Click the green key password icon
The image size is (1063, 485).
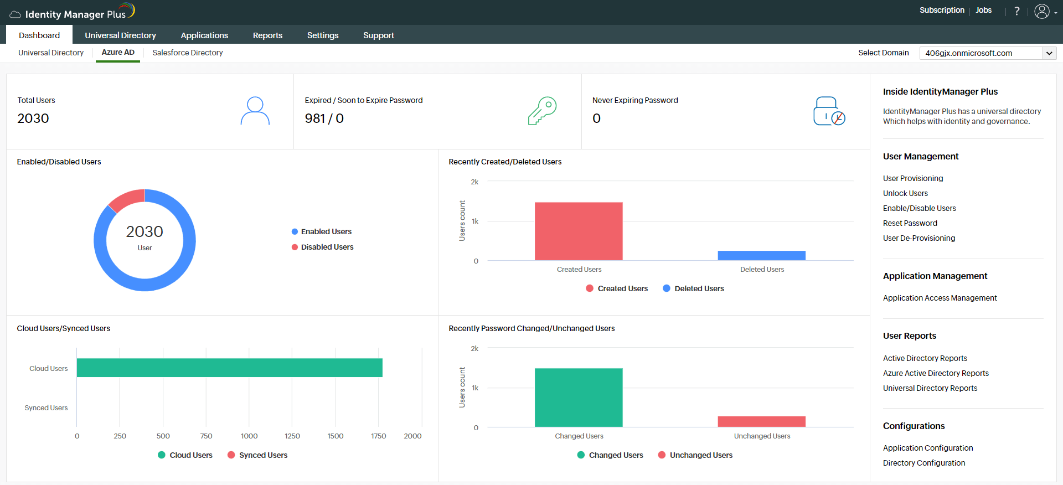click(542, 111)
